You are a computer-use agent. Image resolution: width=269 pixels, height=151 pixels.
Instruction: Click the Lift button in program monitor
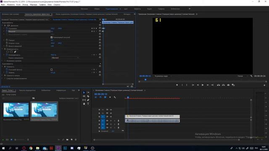pos(218,85)
